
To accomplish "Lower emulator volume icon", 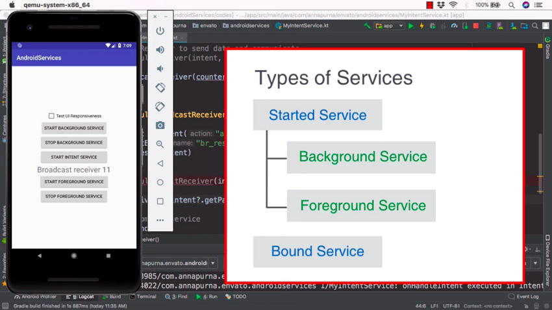I will point(160,69).
